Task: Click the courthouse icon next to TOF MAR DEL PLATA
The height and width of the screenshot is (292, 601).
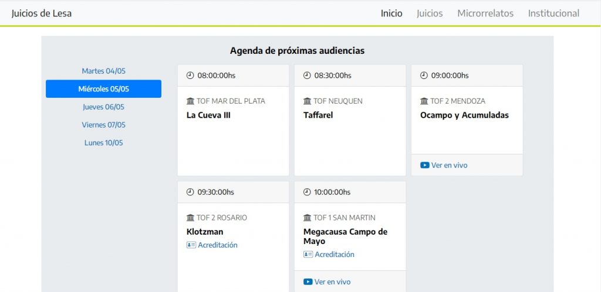Action: pos(190,101)
